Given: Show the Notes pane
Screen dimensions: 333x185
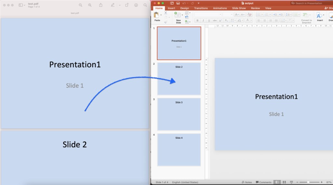Looking at the screenshot, I should (x=246, y=182).
